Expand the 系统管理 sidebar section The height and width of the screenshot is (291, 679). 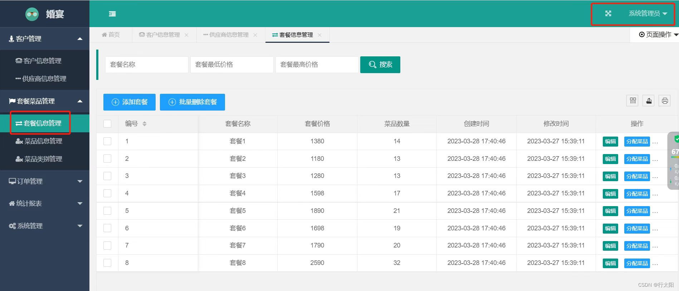(x=45, y=226)
